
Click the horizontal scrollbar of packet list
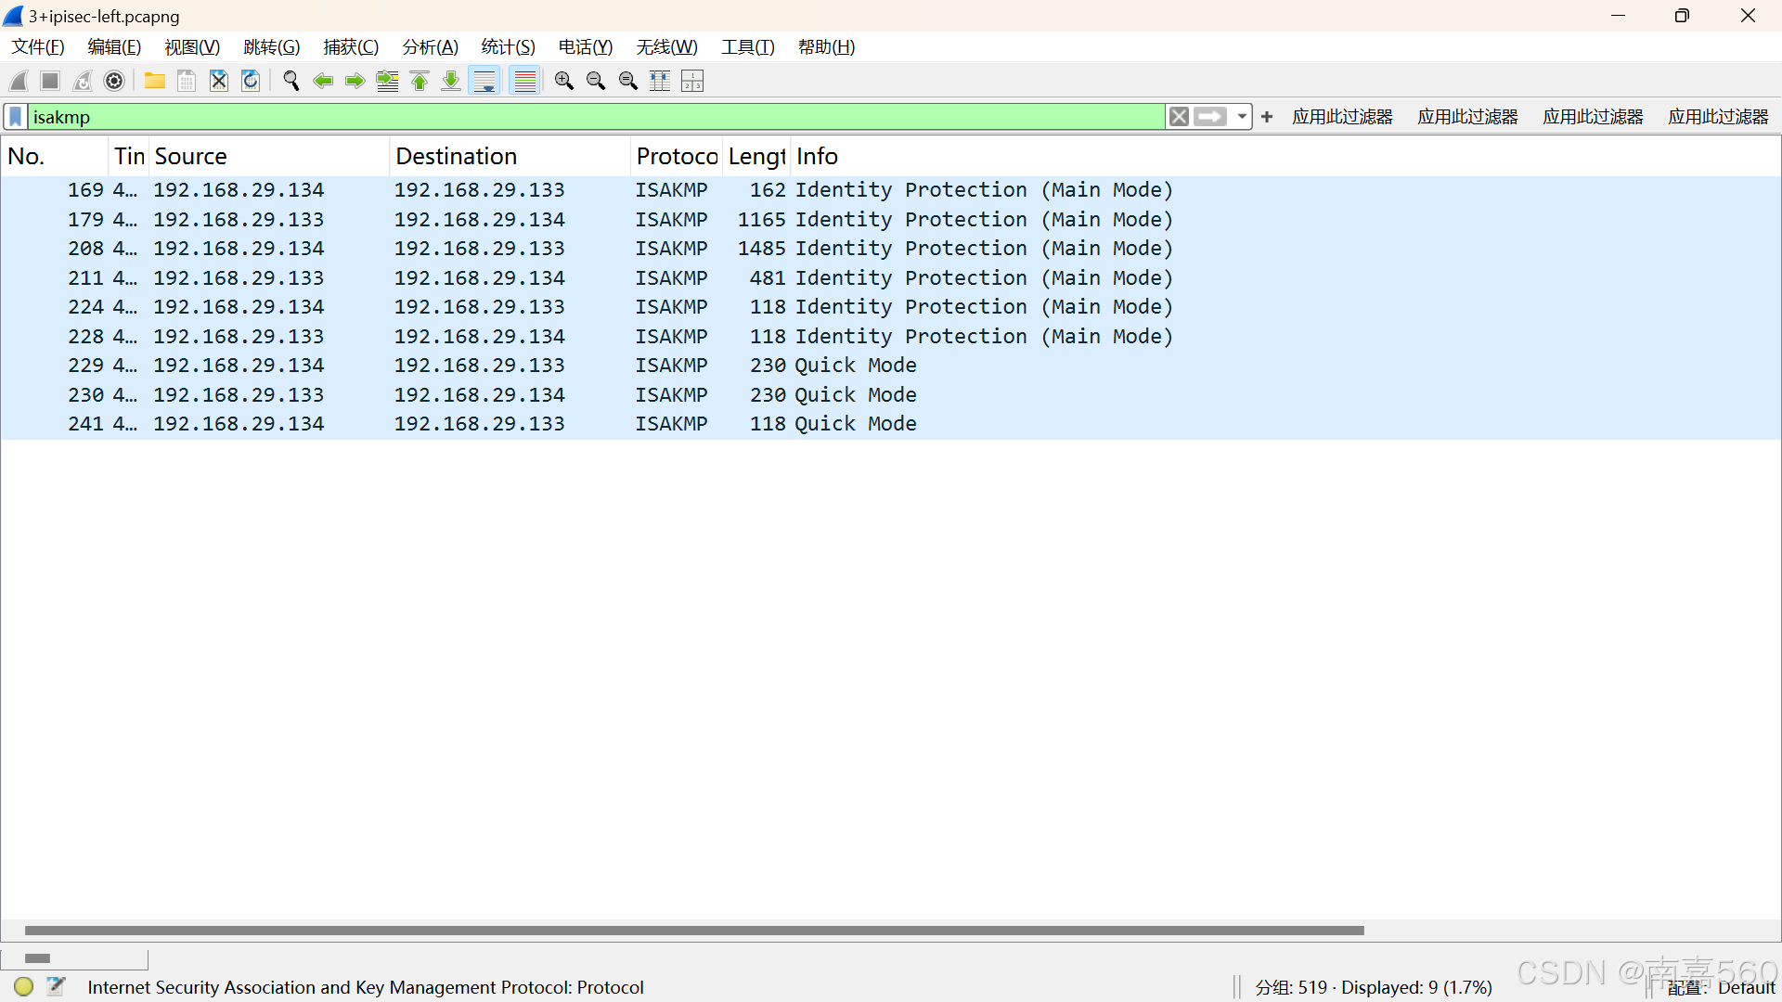pyautogui.click(x=693, y=930)
